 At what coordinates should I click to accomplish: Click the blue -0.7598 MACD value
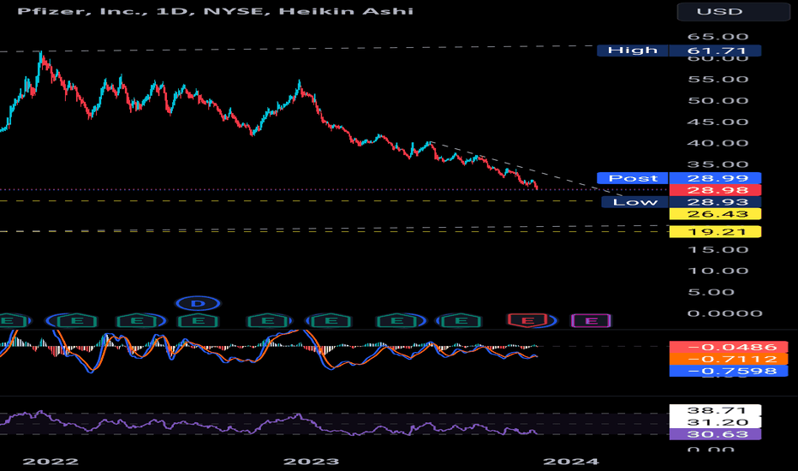729,371
